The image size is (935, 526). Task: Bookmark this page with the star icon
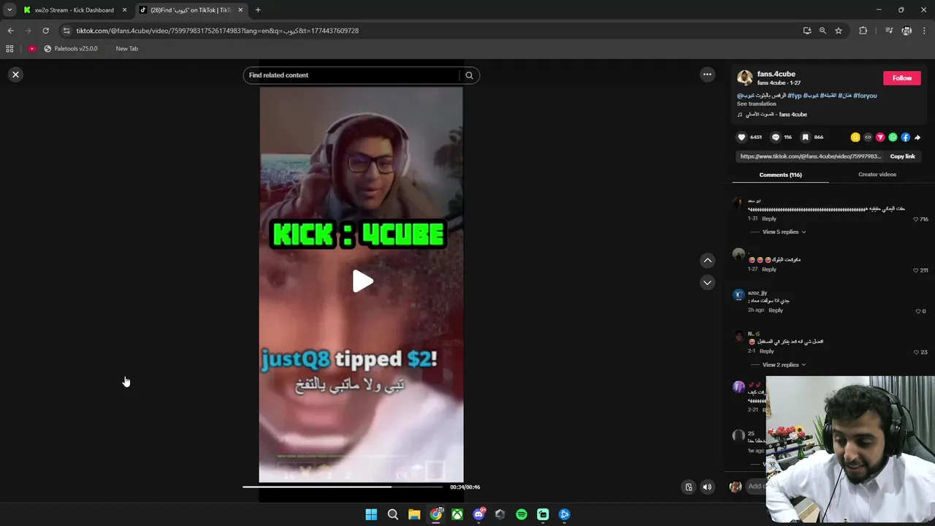[x=839, y=31]
